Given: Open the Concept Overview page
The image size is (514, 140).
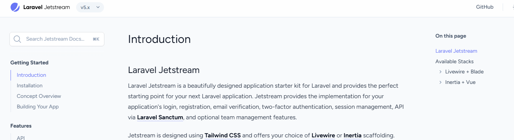Looking at the screenshot, I should (x=39, y=96).
